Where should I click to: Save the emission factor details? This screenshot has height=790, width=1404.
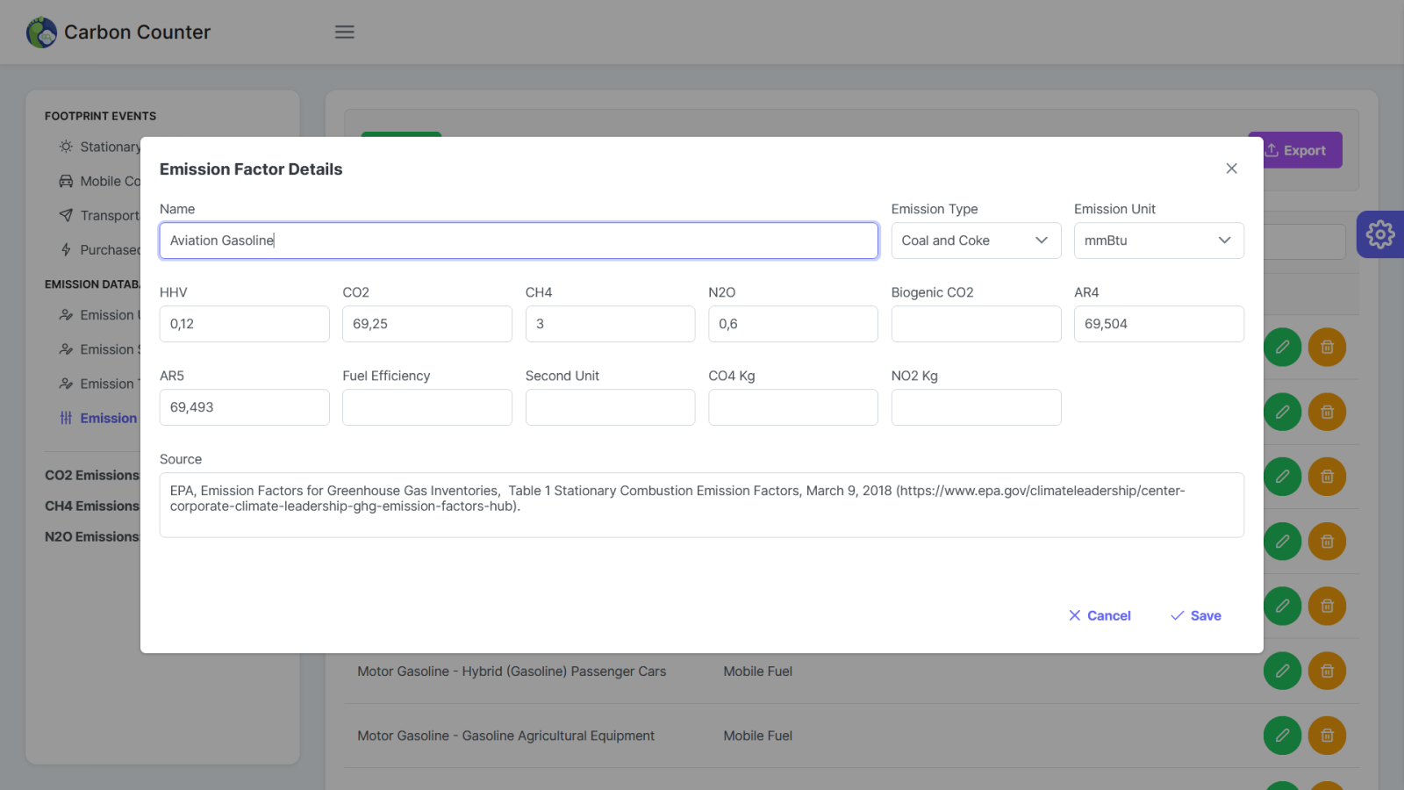1195,616
